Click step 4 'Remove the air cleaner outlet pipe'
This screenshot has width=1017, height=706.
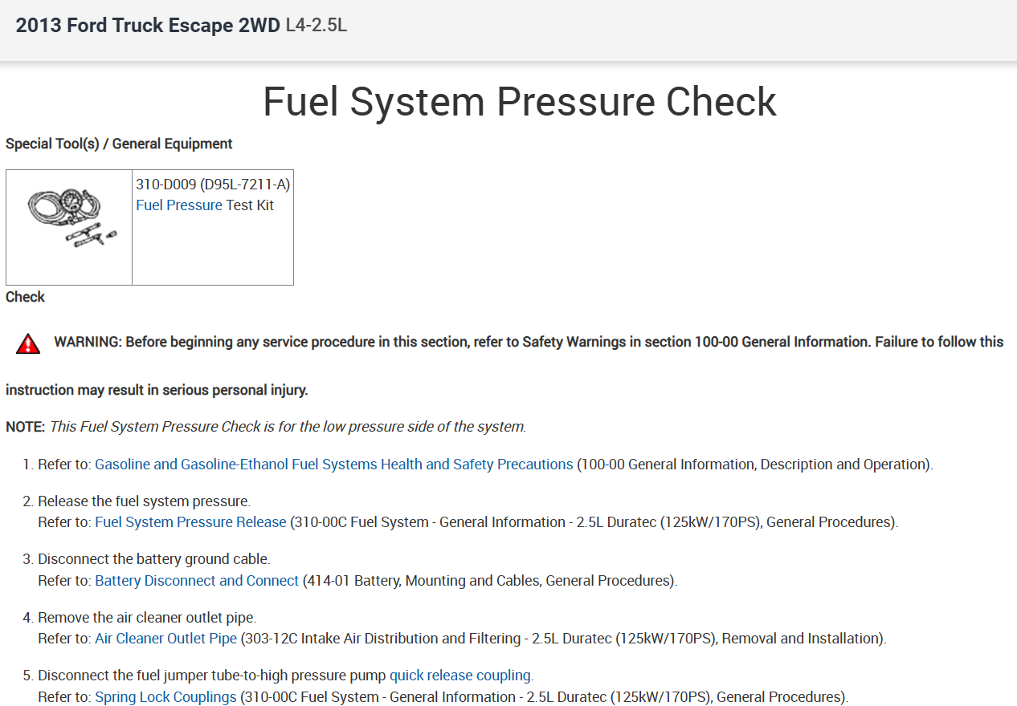[147, 618]
